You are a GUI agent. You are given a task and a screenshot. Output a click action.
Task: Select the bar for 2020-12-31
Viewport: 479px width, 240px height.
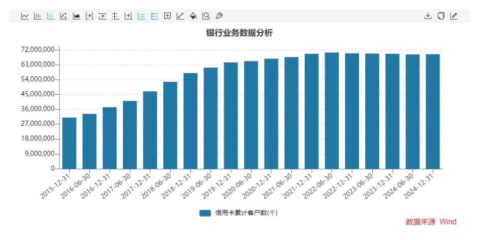point(271,114)
